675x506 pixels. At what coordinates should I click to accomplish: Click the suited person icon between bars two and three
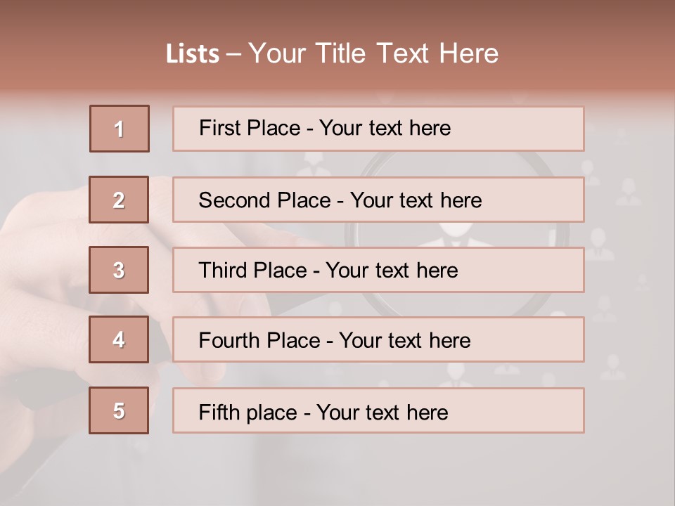(x=450, y=235)
